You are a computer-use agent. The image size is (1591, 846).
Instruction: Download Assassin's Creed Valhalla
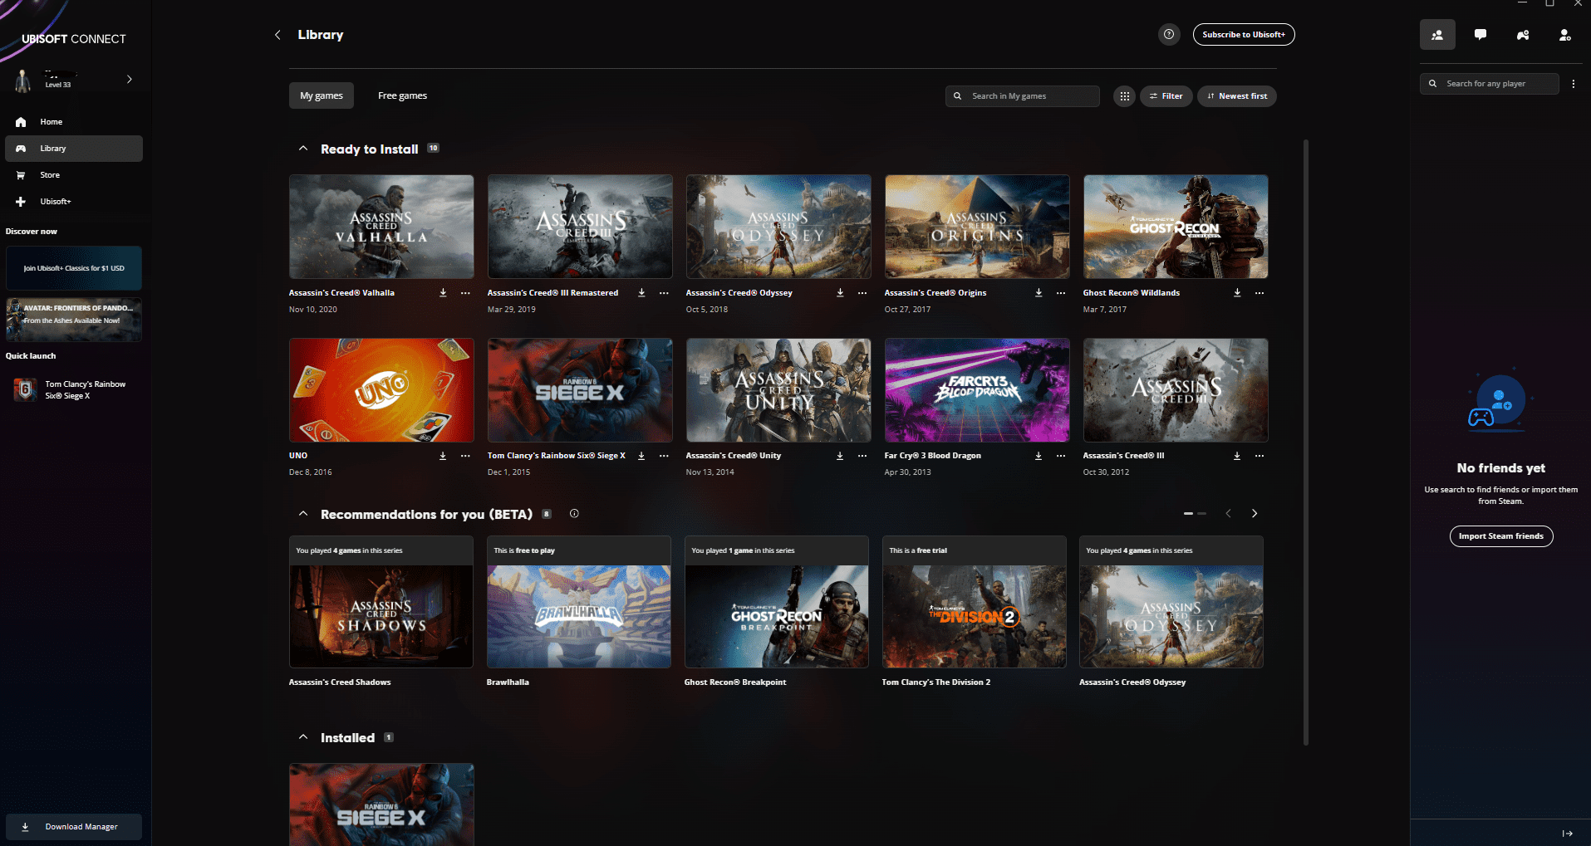click(443, 292)
